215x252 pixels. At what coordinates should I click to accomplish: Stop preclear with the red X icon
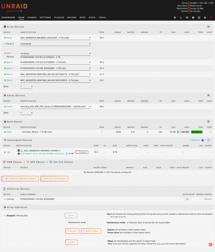point(72,154)
